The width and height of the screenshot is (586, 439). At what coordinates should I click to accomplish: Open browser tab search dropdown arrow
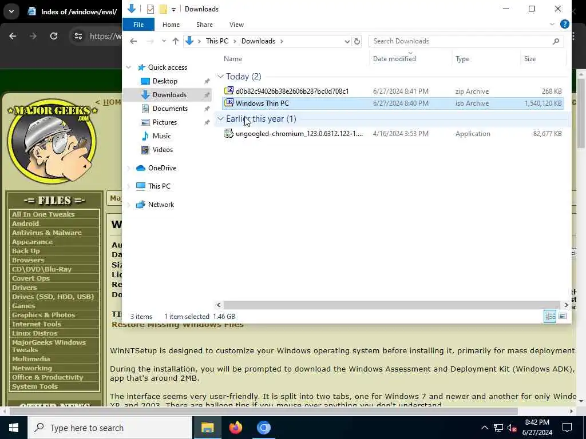[x=11, y=11]
